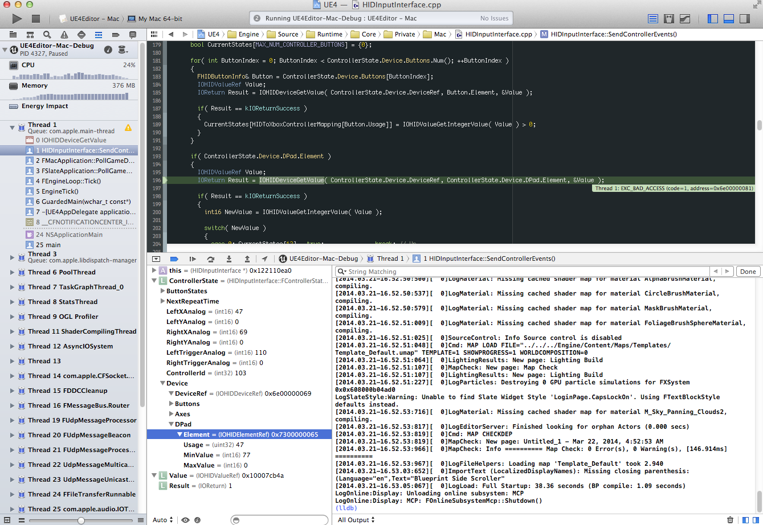Open the Project navigator folder icon

[x=13, y=35]
